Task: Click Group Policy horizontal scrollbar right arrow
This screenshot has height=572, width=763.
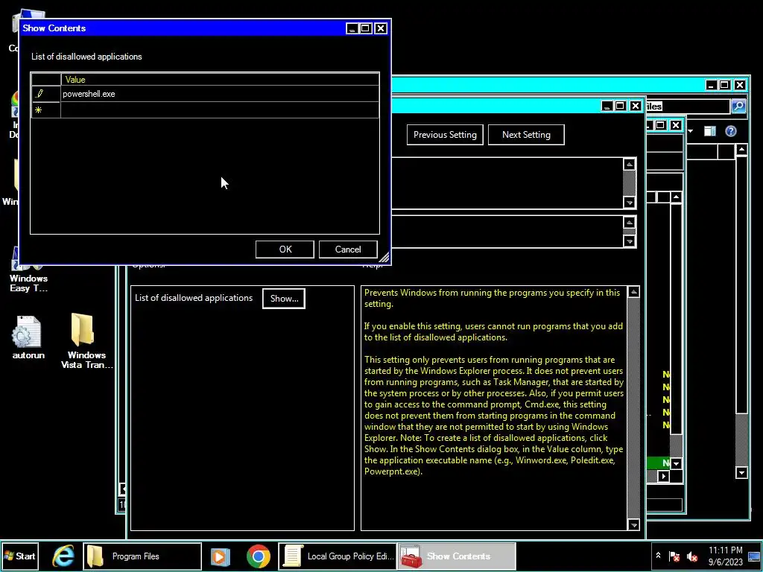Action: click(x=663, y=476)
